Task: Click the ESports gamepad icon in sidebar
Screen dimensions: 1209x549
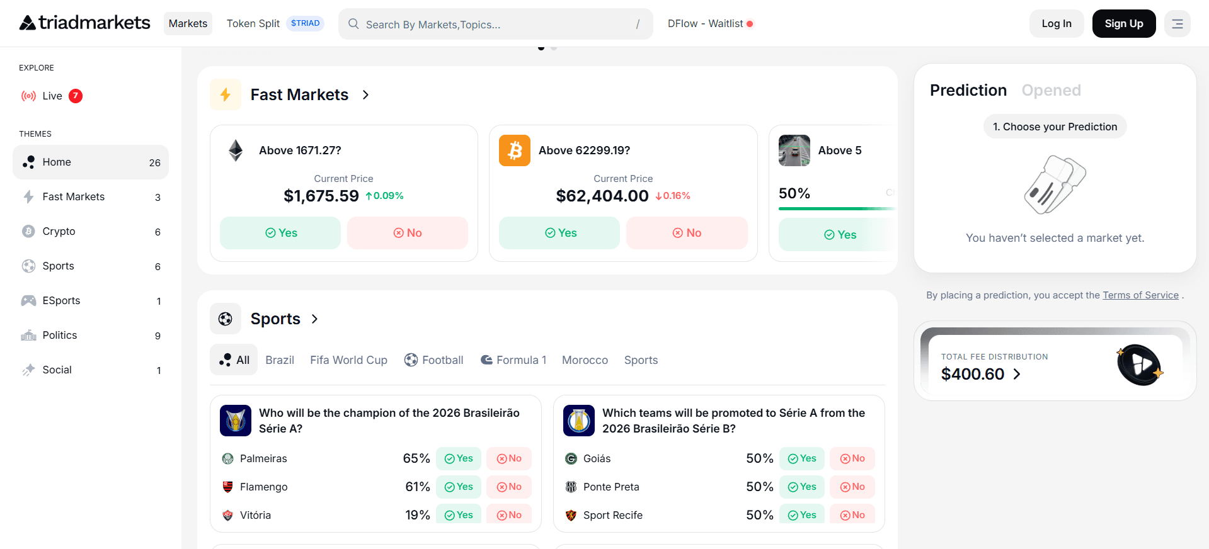Action: [28, 300]
